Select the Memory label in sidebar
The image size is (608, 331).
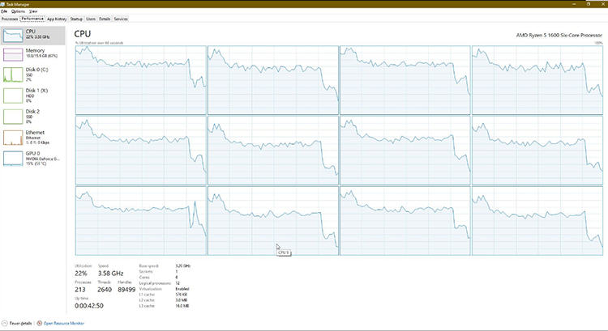pyautogui.click(x=36, y=51)
